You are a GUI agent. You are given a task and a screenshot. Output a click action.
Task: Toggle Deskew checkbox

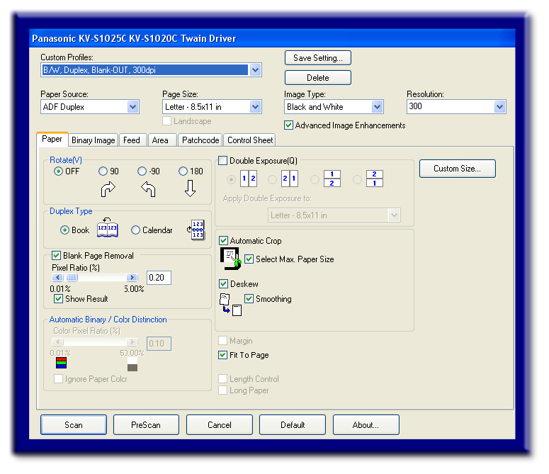[223, 283]
